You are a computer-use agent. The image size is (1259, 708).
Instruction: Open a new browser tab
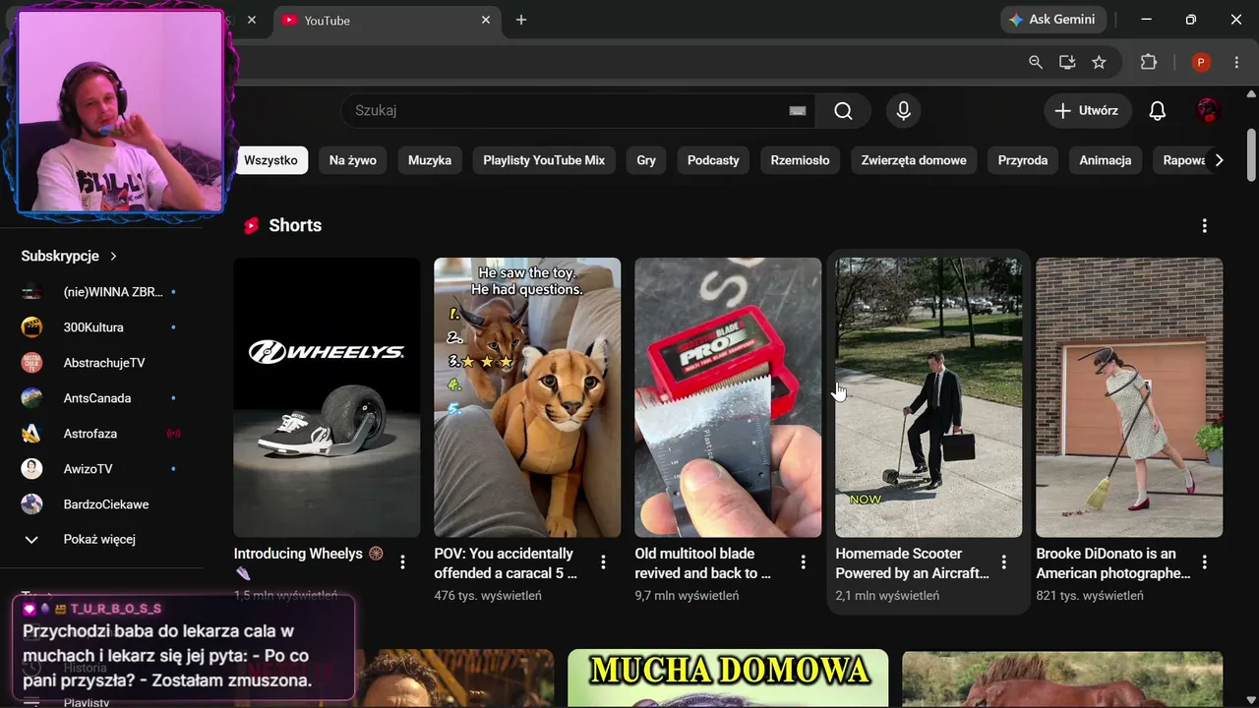pos(521,20)
